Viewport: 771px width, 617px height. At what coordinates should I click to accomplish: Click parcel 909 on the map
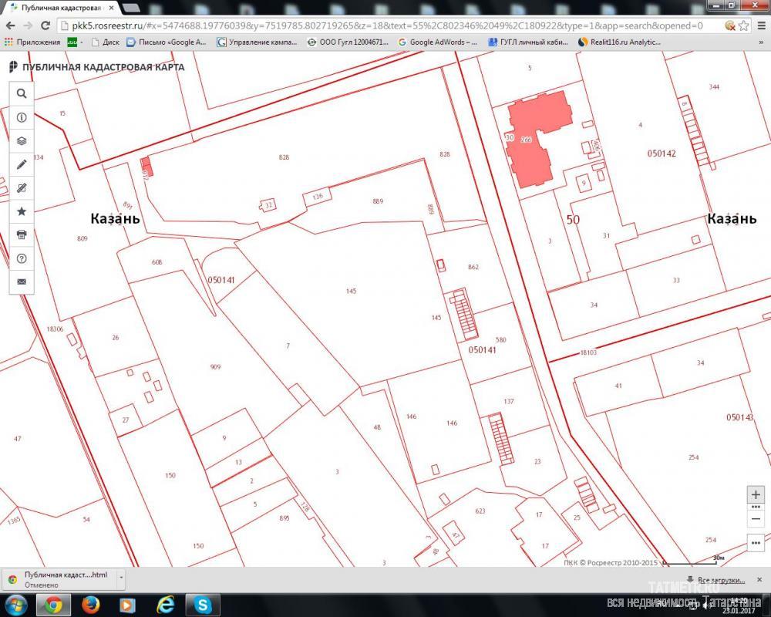pos(215,367)
